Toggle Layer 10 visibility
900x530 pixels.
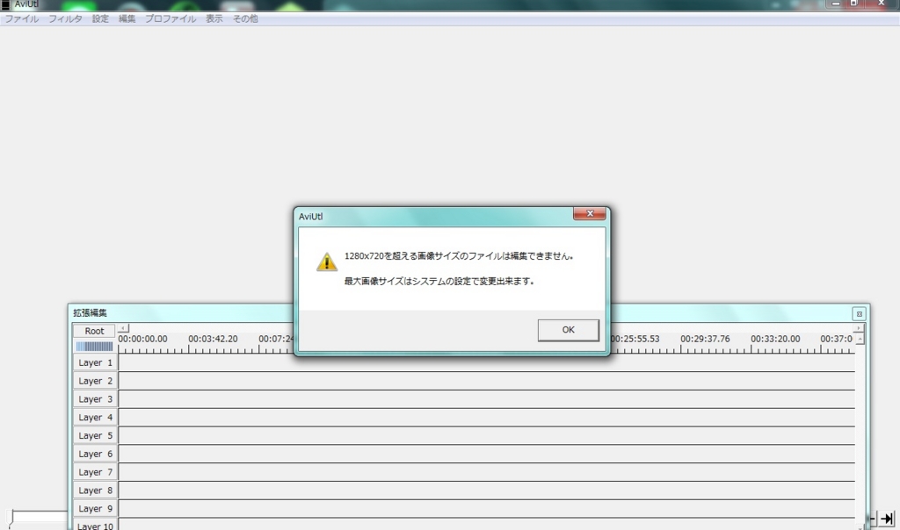tap(94, 526)
